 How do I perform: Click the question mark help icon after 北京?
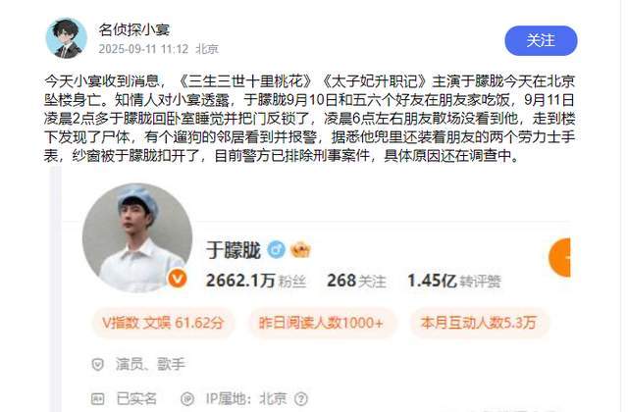tap(301, 399)
